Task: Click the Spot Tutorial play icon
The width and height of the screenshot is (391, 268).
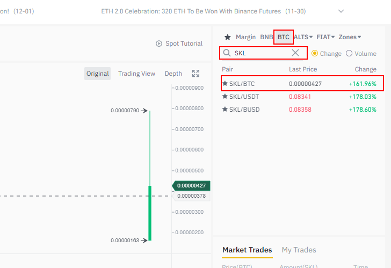Action: 158,44
